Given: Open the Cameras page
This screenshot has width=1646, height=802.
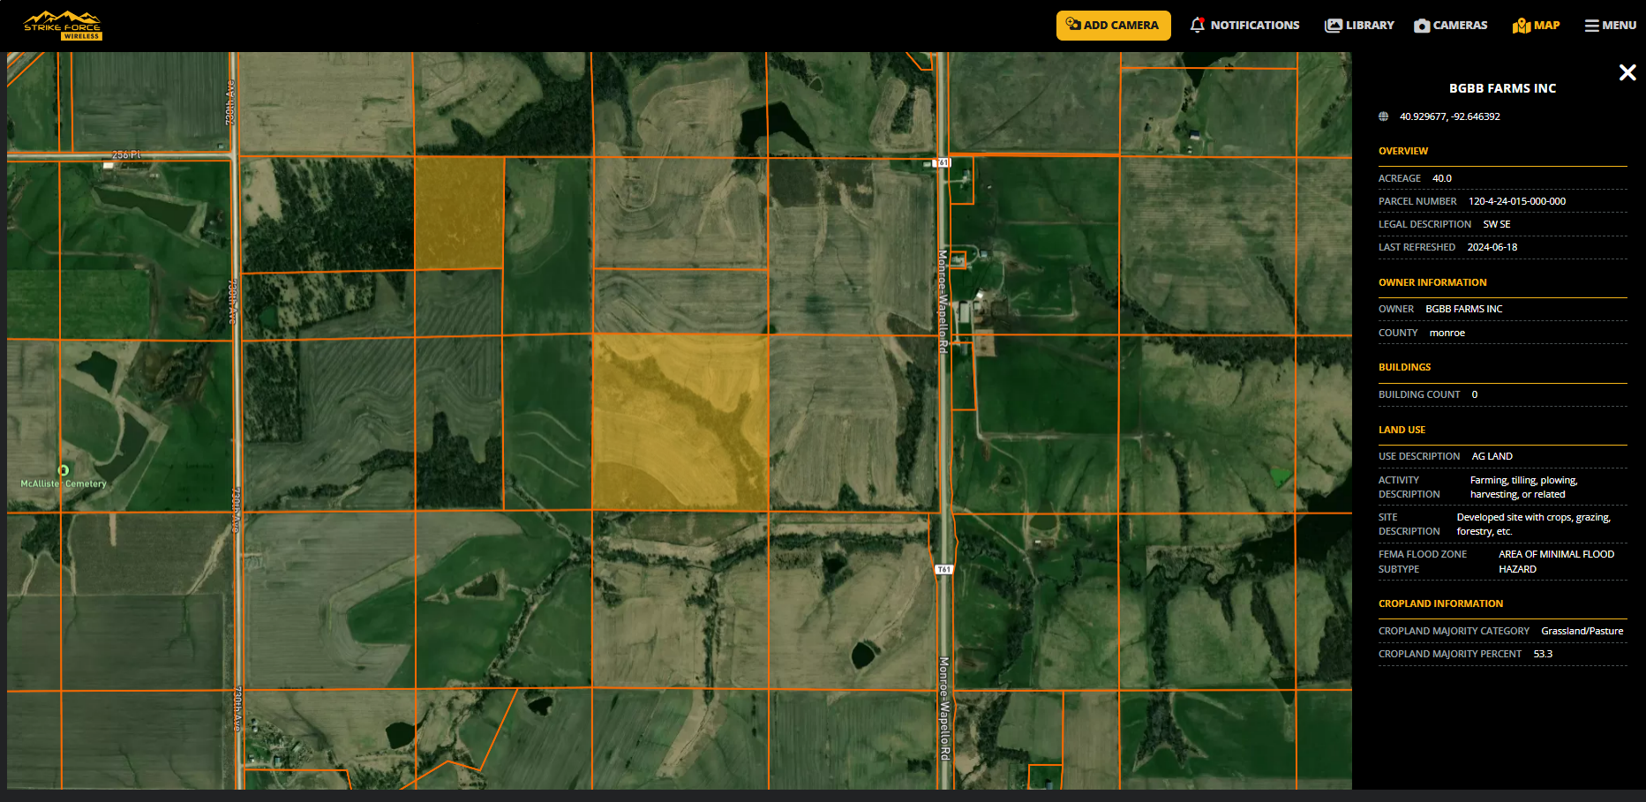Looking at the screenshot, I should [x=1450, y=26].
